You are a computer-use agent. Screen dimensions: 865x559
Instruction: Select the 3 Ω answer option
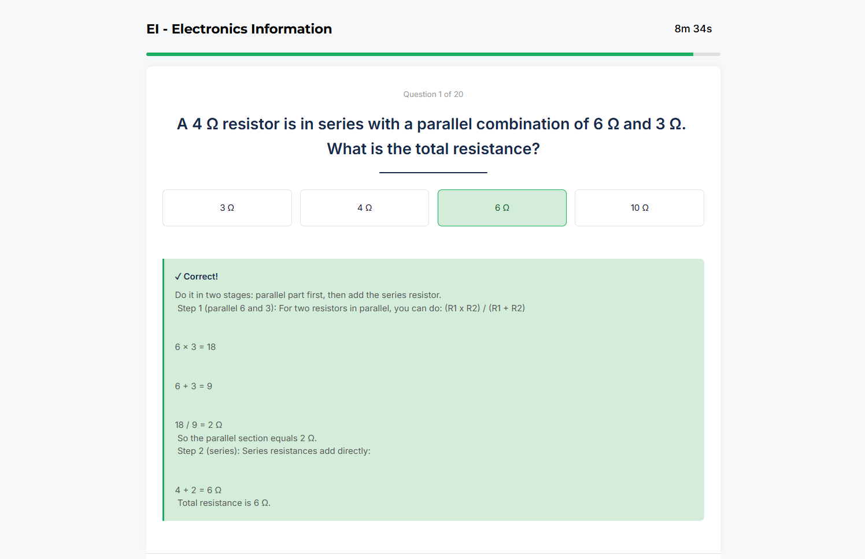[227, 207]
